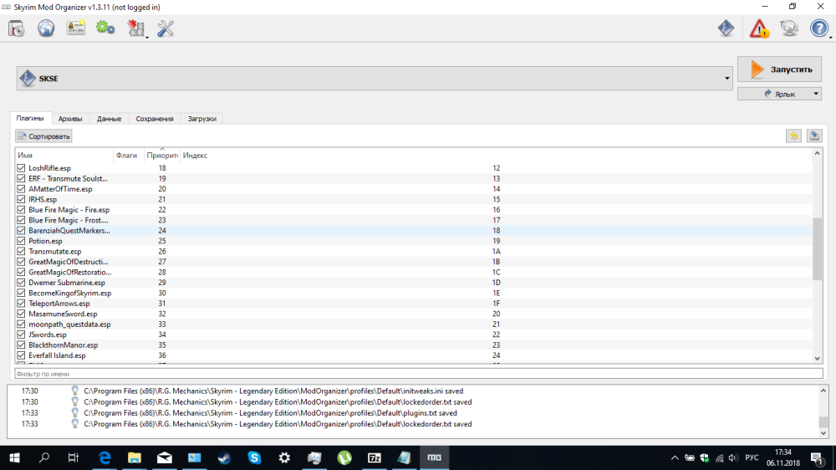Uncheck AMatterOfTime.esp plugin
Screen dimensions: 836x470
click(21, 189)
